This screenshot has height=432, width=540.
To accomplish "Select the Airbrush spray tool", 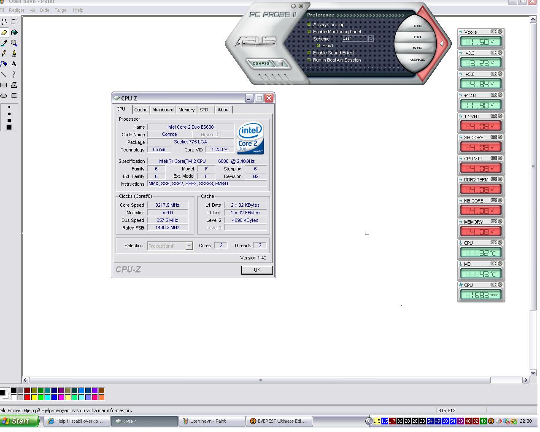I will pos(4,64).
